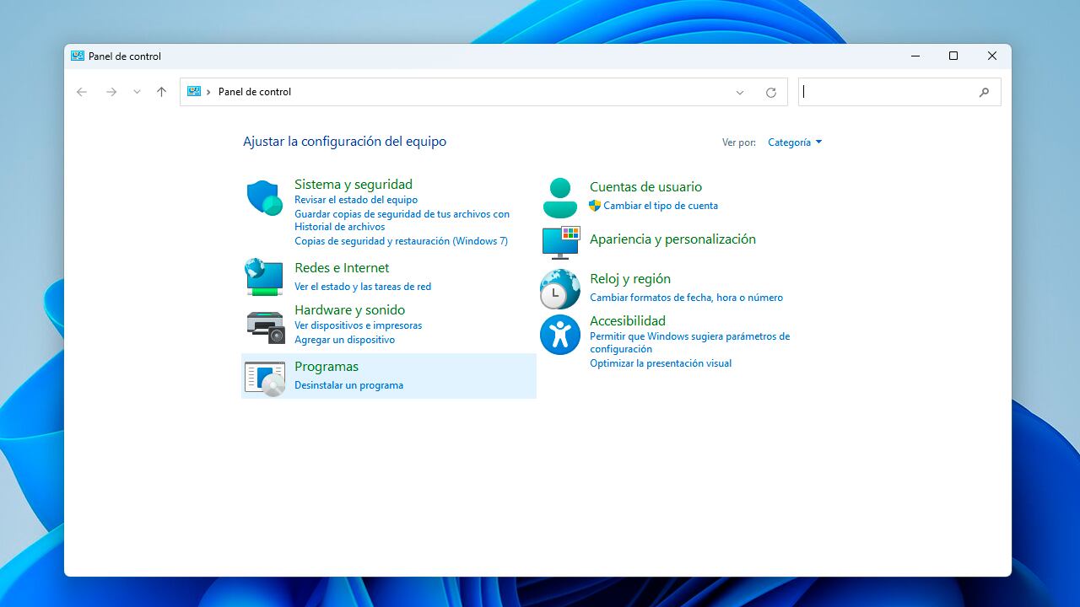The width and height of the screenshot is (1080, 607).
Task: Select the Accesibilidad accessibility icon
Action: coord(559,332)
